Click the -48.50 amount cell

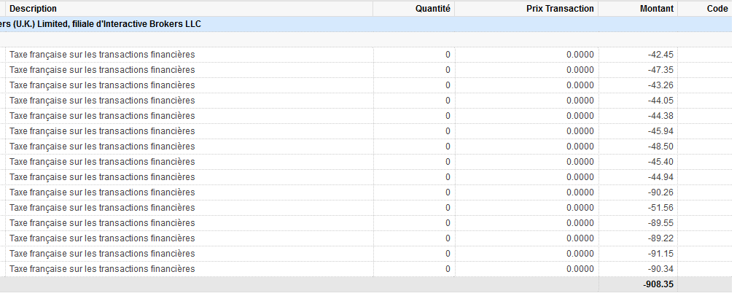pos(660,147)
